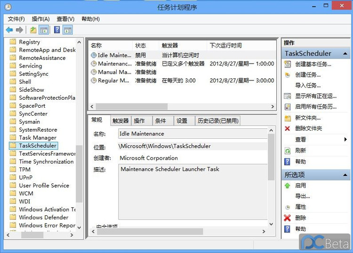Click the 创建基本任务 clock icon
Viewport: 353px width, 253px height.
[287, 64]
